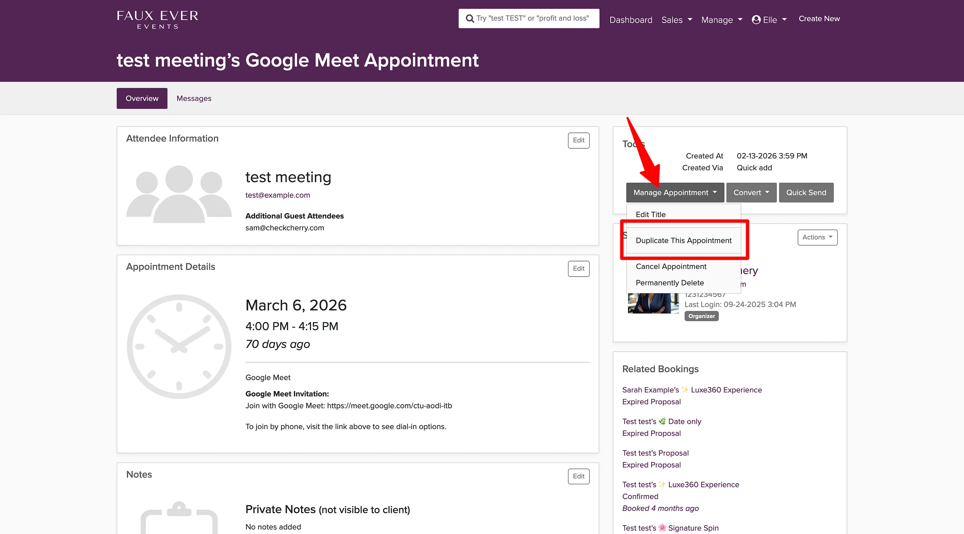Screen dimensions: 964x534
Task: Click the search magnifier icon
Action: 470,18
